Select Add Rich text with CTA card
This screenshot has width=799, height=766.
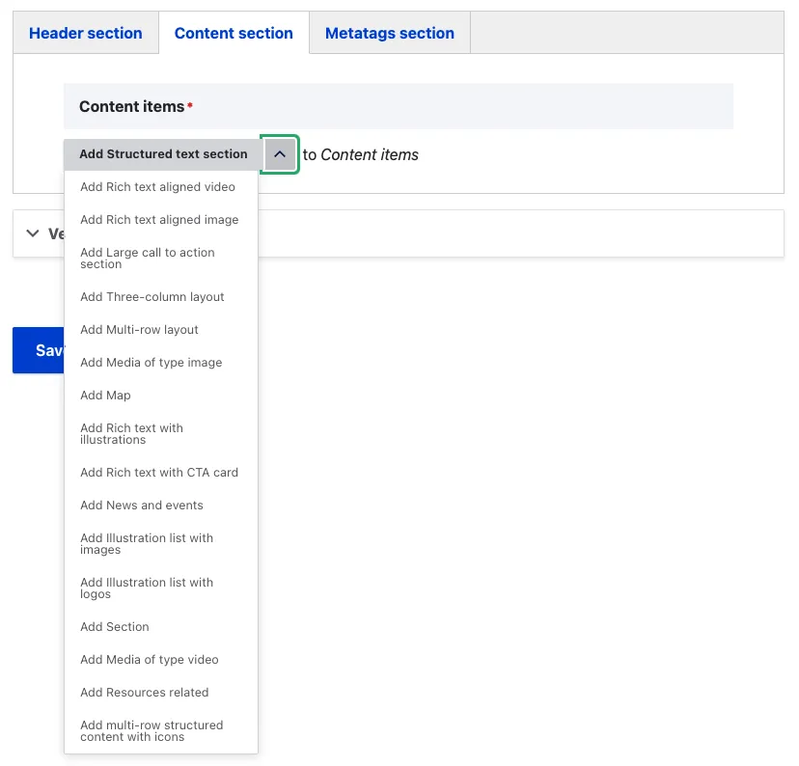159,473
